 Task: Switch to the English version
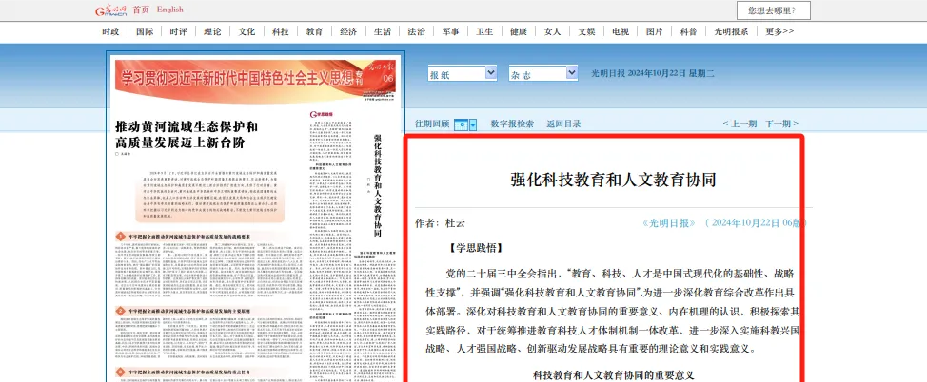(169, 10)
